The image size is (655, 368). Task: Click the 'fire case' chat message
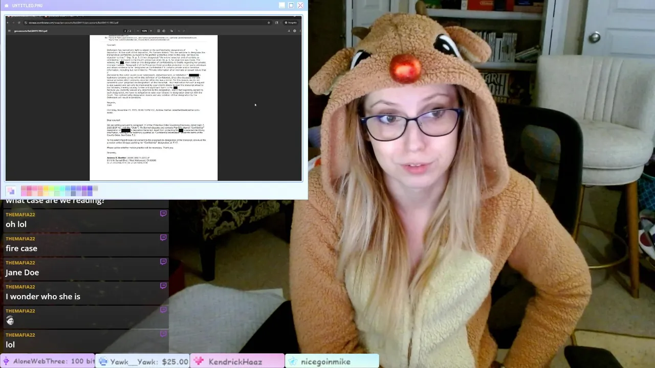click(21, 248)
